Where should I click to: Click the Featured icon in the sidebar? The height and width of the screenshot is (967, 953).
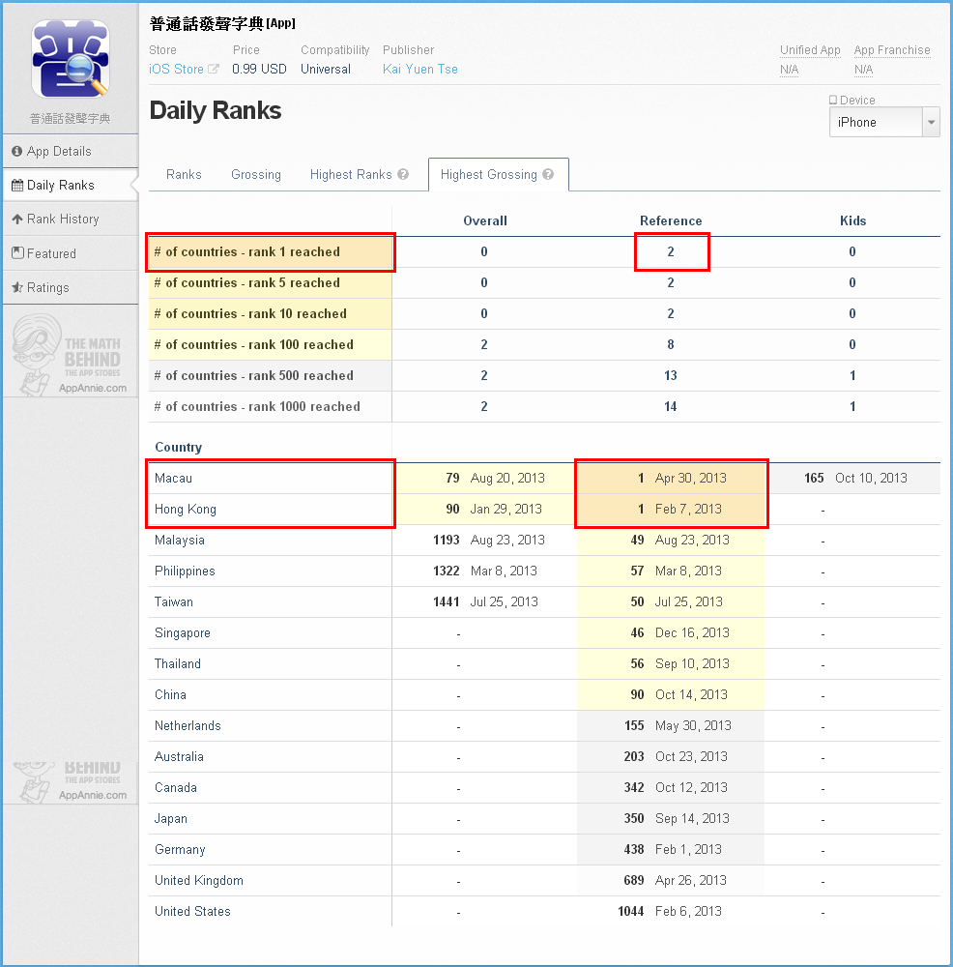point(17,253)
